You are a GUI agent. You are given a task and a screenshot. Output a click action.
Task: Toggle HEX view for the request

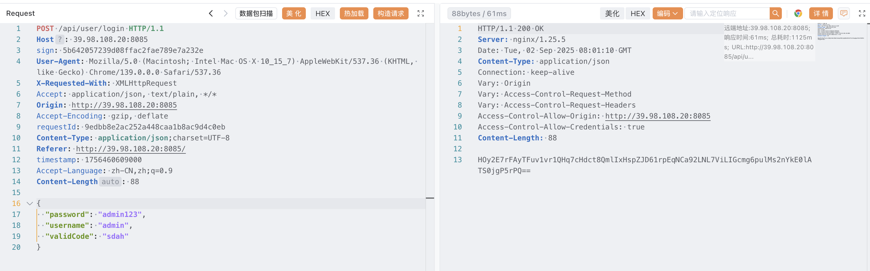pos(322,13)
